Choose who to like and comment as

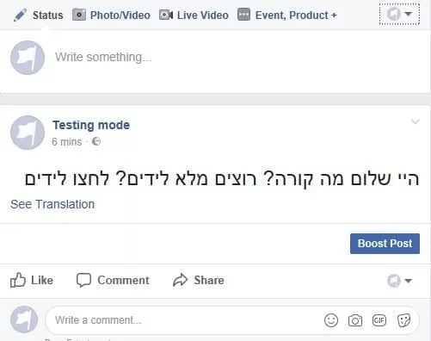399,281
